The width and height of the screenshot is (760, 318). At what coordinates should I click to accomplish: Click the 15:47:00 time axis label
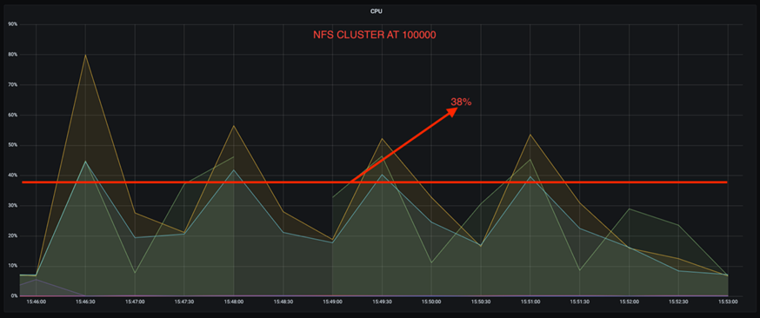coord(135,301)
